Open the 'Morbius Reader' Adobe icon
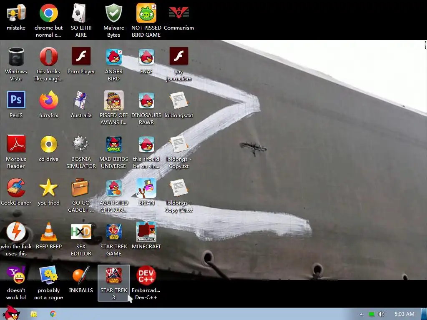 tap(16, 144)
